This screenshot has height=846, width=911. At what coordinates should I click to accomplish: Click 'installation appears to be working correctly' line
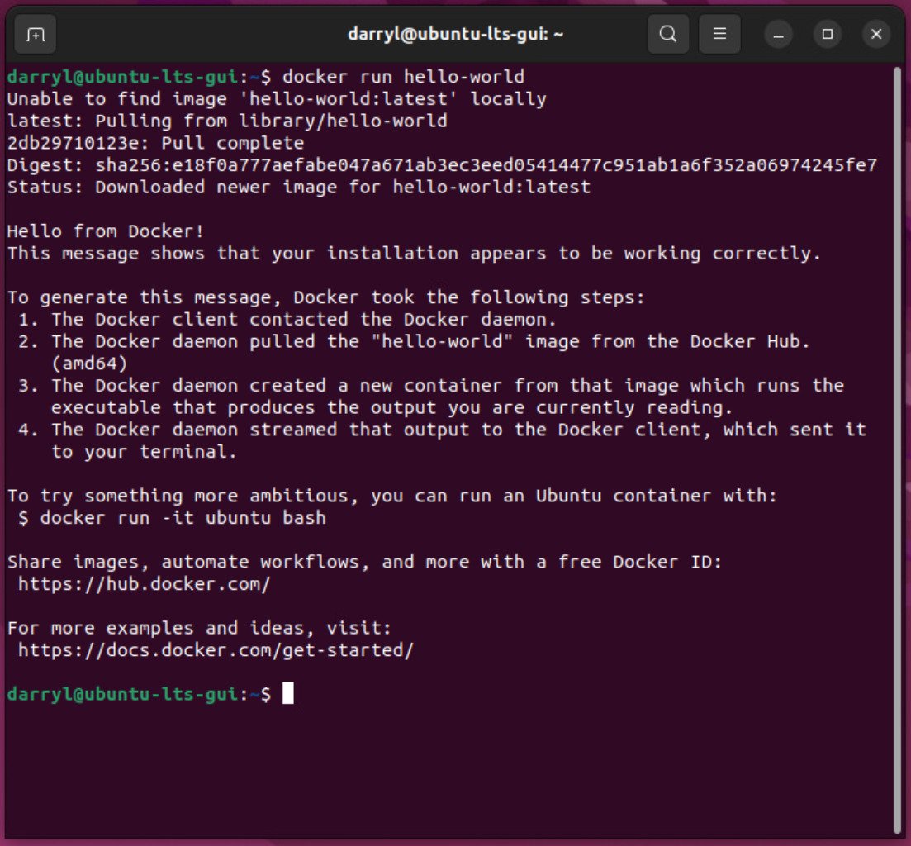(414, 254)
